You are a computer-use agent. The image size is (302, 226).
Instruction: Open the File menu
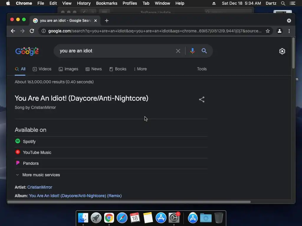(41, 3)
